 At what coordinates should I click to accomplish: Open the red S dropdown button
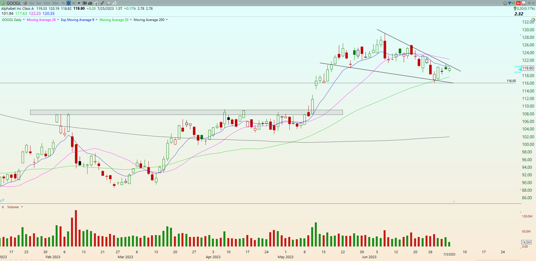pos(519,3)
